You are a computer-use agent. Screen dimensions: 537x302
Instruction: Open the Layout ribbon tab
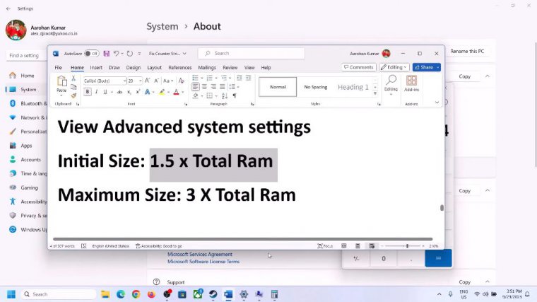tap(154, 68)
